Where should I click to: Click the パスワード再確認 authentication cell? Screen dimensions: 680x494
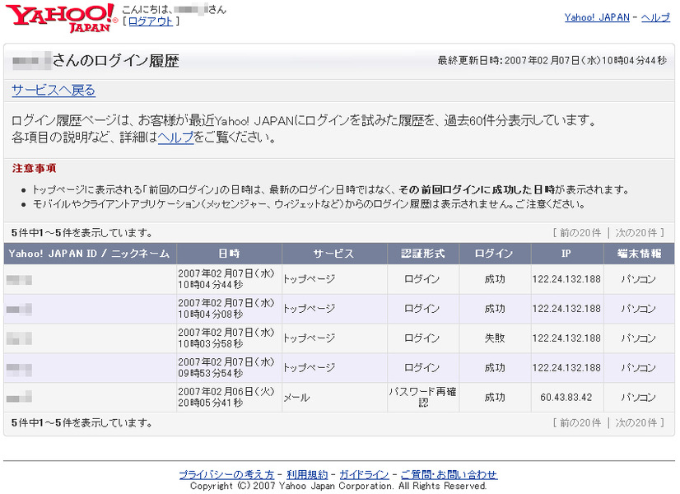423,398
